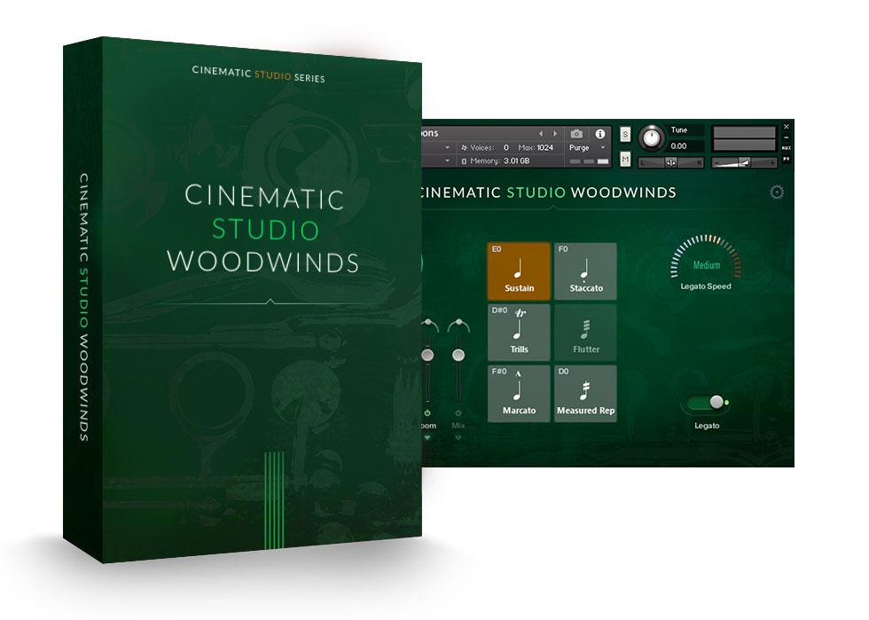869x620 pixels.
Task: Disable the Legato switch
Action: (x=708, y=402)
